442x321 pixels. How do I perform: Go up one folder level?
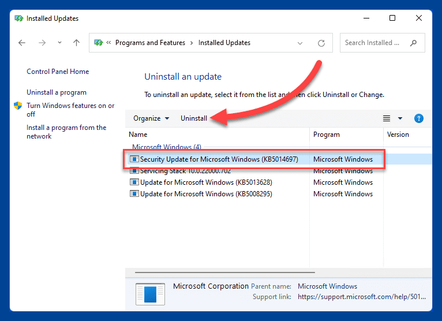click(x=76, y=43)
